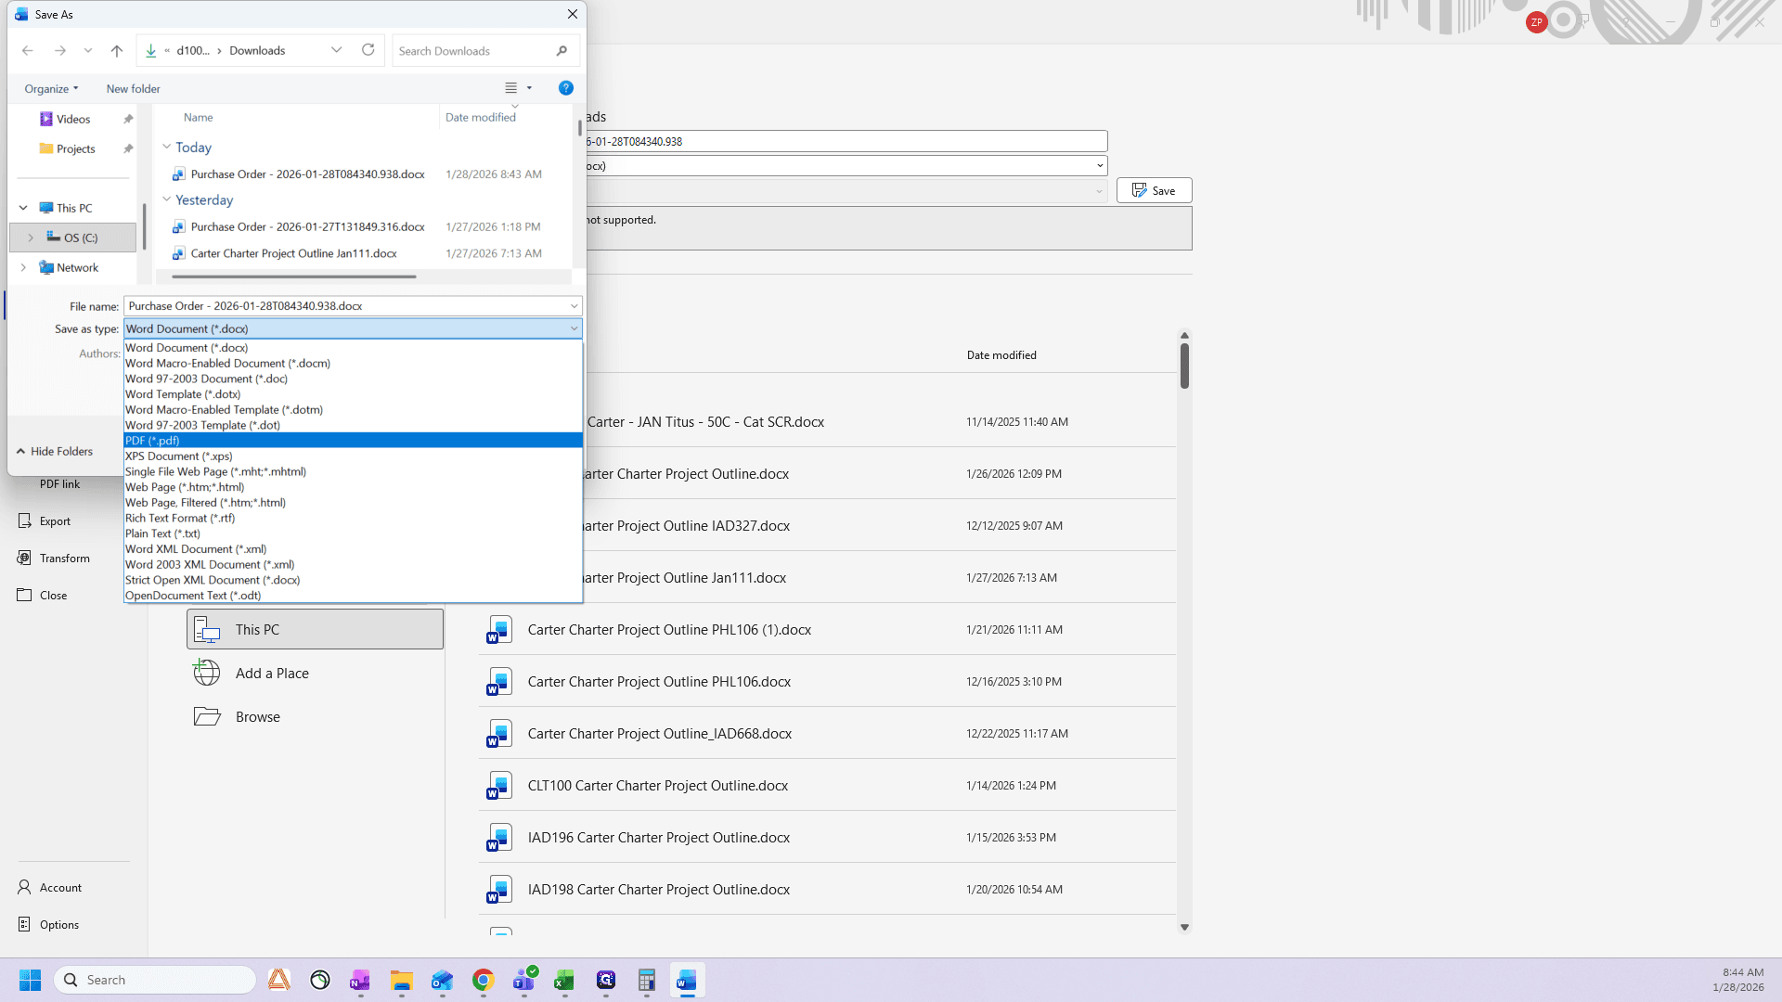1782x1002 pixels.
Task: Collapse the Yesterday group in file list
Action: point(167,199)
